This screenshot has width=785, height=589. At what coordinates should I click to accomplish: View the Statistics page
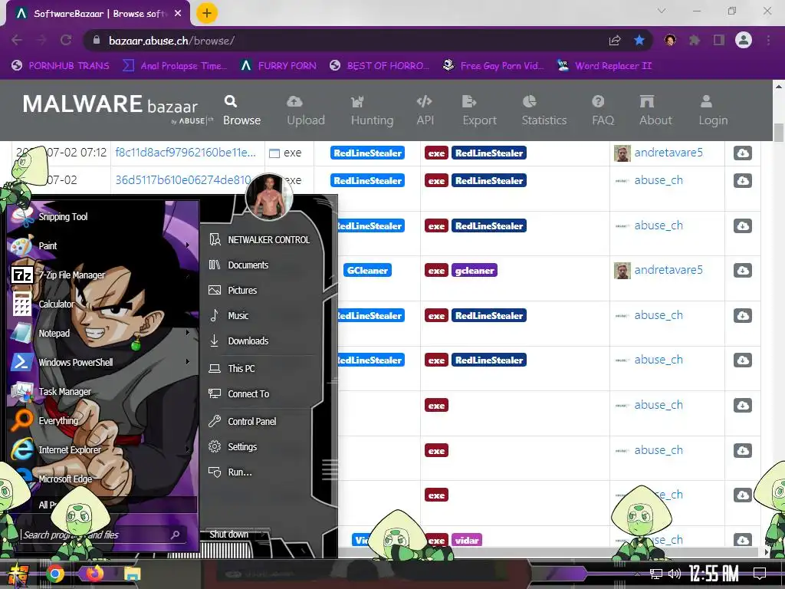[x=544, y=110]
